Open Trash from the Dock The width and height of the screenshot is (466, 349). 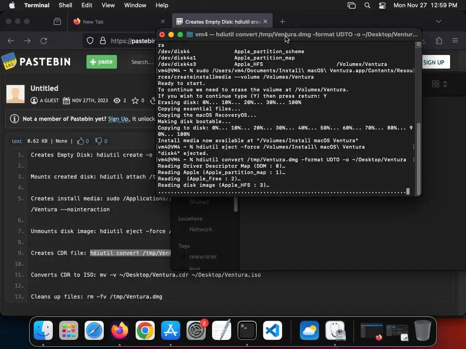[423, 330]
